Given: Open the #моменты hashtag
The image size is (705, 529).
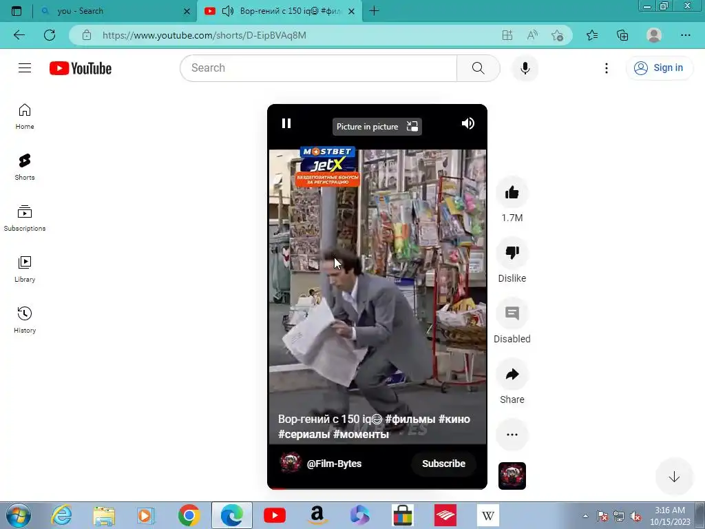Looking at the screenshot, I should (361, 434).
